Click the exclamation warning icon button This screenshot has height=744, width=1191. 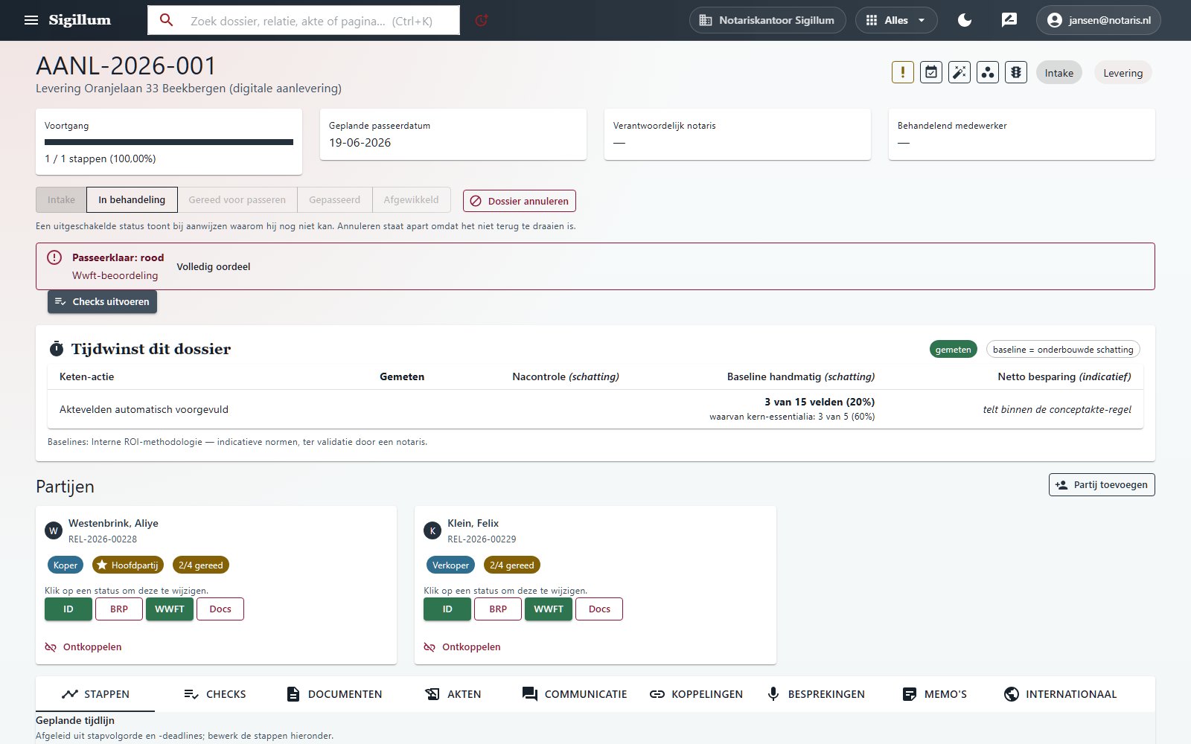(903, 72)
